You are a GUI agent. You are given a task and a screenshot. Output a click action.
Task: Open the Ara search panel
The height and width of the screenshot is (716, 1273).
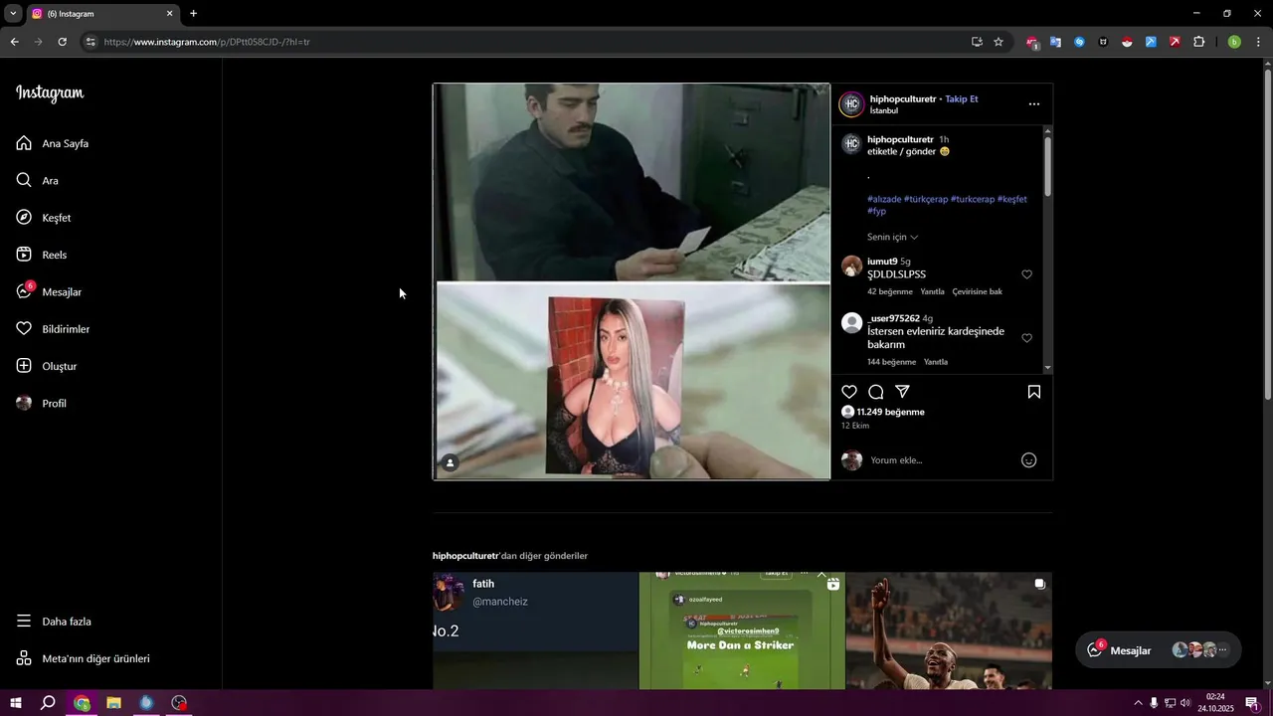38,180
